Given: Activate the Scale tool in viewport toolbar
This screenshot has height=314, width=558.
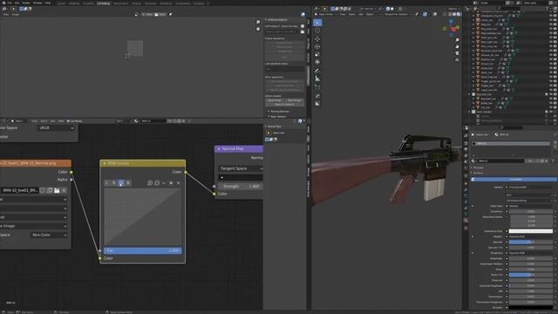Looking at the screenshot, I should [x=317, y=54].
